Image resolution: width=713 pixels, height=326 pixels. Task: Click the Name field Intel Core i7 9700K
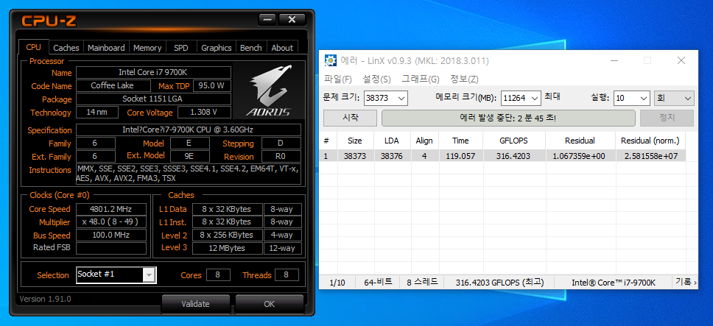coord(153,73)
